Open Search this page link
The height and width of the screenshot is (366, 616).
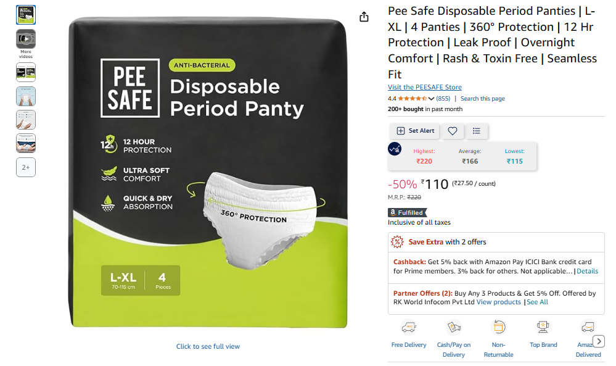(482, 99)
